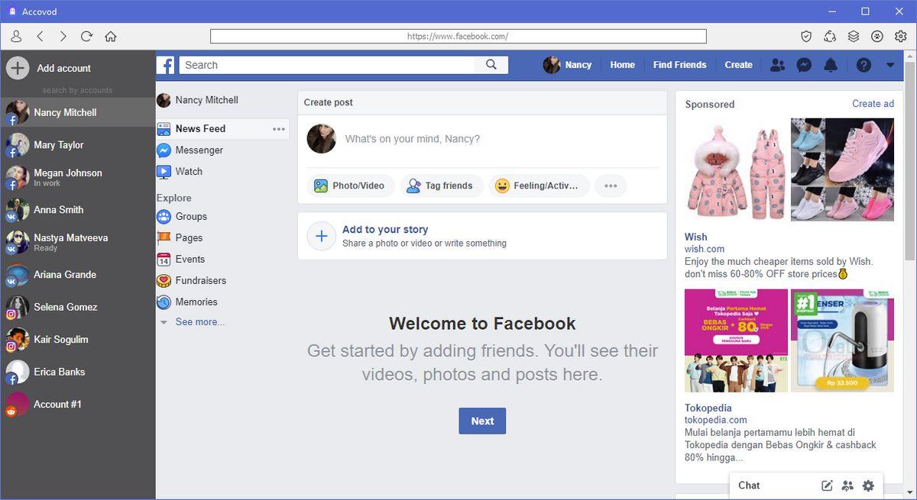Screen dimensions: 917x500
Task: Switch to the Mary Taylor account
Action: pyautogui.click(x=59, y=144)
